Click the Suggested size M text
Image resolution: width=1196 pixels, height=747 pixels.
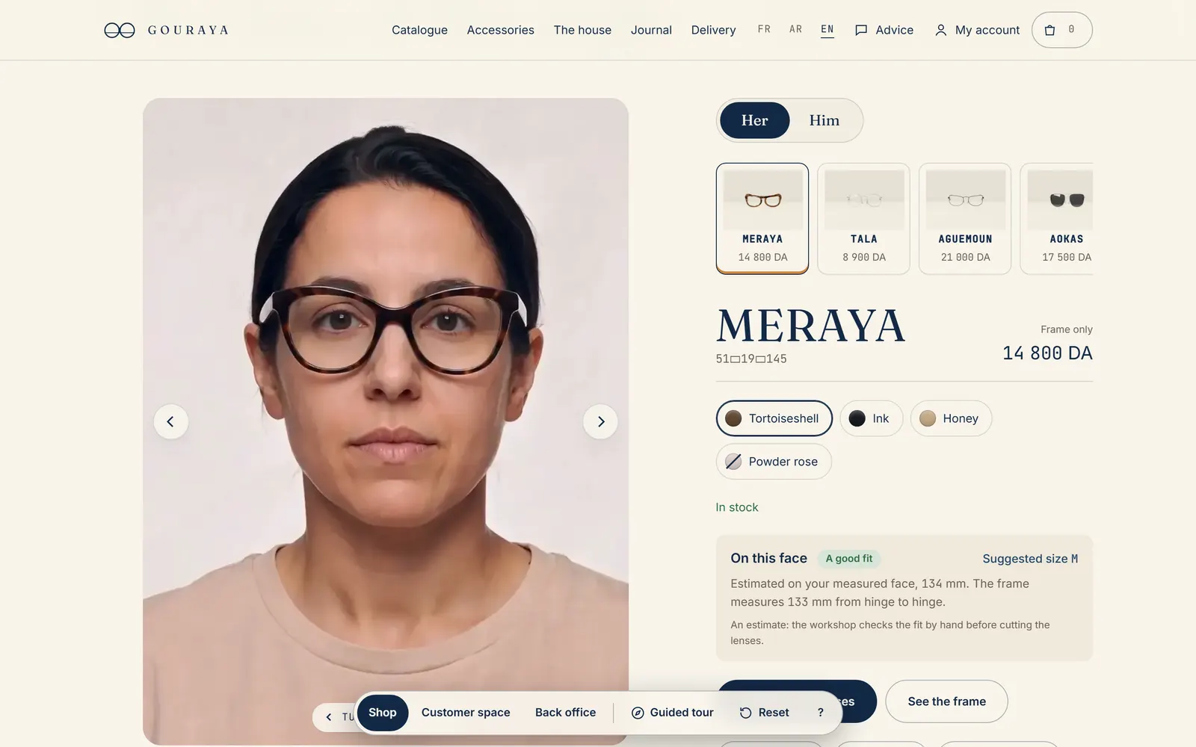1030,559
